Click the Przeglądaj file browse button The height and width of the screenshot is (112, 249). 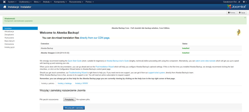click(70, 100)
